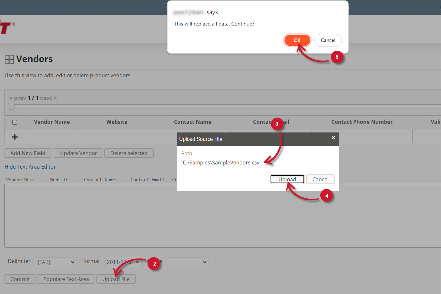
Task: Click Delete selected button
Action: point(129,153)
